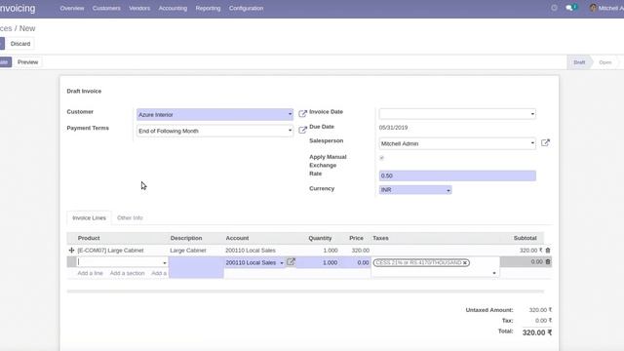The height and width of the screenshot is (351, 624).
Task: Delete the Large Cabinet invoice line
Action: [548, 251]
